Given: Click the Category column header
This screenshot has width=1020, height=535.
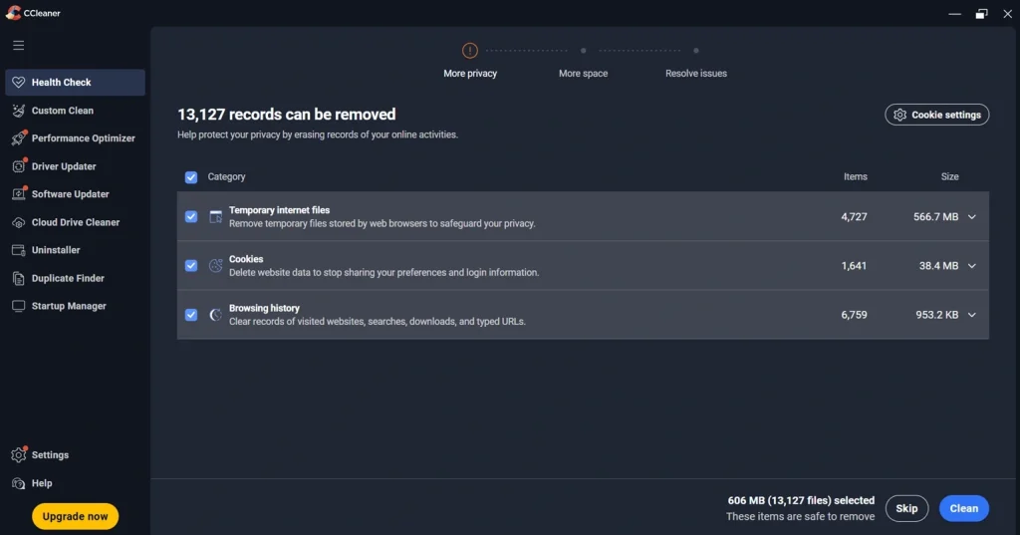Looking at the screenshot, I should pos(226,176).
